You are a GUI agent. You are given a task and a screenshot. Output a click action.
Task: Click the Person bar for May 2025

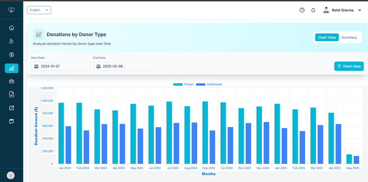click(349, 159)
